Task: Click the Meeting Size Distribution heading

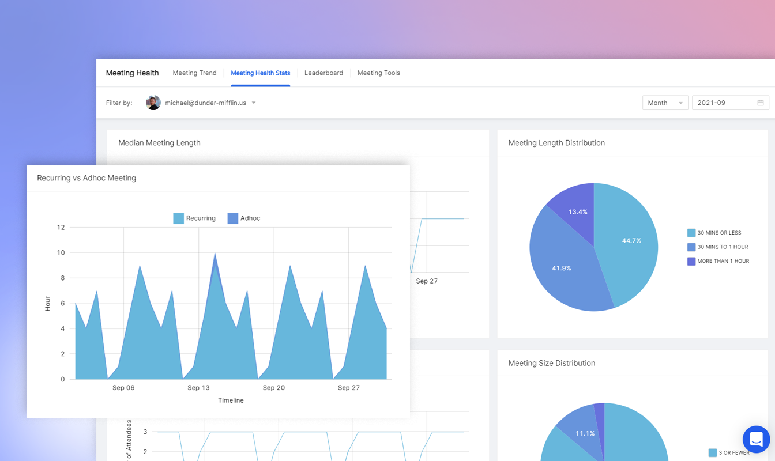Action: click(x=552, y=363)
